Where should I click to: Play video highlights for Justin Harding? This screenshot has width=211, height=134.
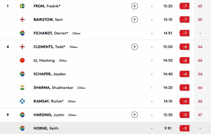(135, 115)
